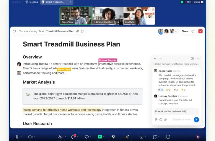Viewport: 215px width, 141px height.
Task: Open the More options ellipsis circle
Action: point(168,137)
